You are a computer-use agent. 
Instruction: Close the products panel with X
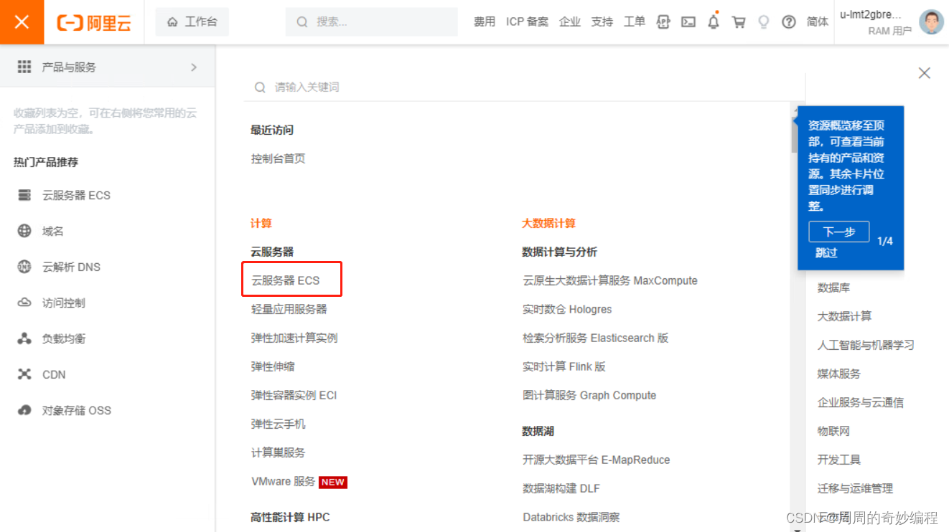tap(925, 73)
